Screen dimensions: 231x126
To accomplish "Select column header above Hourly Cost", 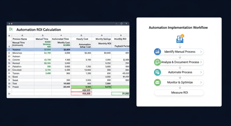I will [81, 35].
